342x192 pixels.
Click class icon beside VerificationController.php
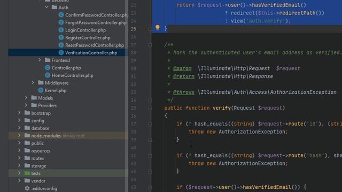(x=61, y=53)
